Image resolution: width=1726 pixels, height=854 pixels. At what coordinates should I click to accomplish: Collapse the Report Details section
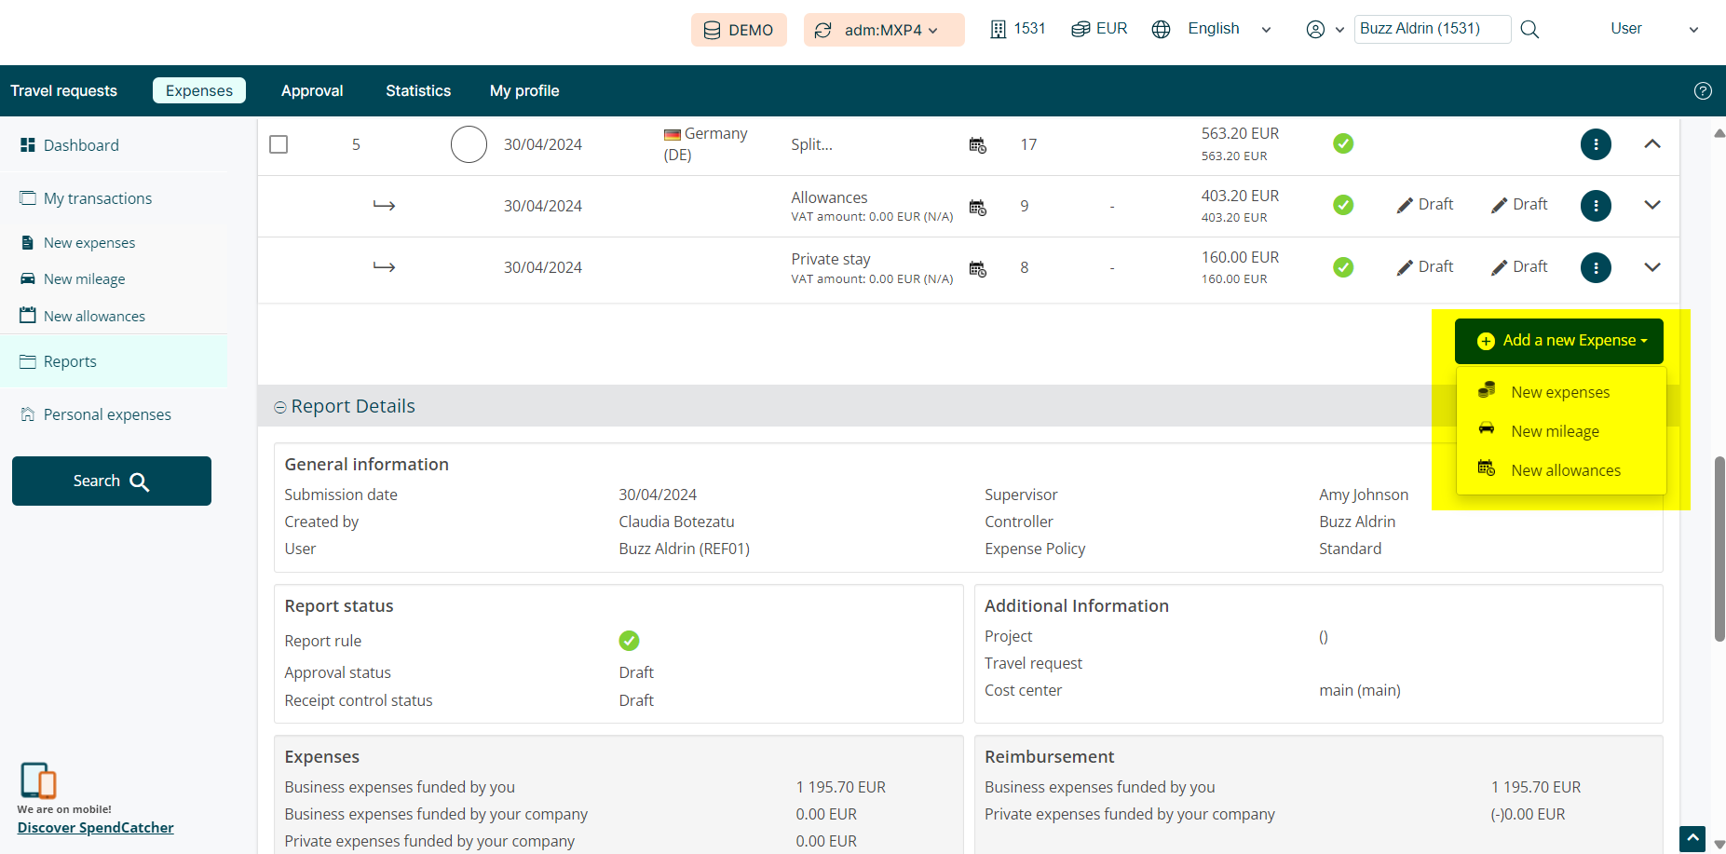280,407
